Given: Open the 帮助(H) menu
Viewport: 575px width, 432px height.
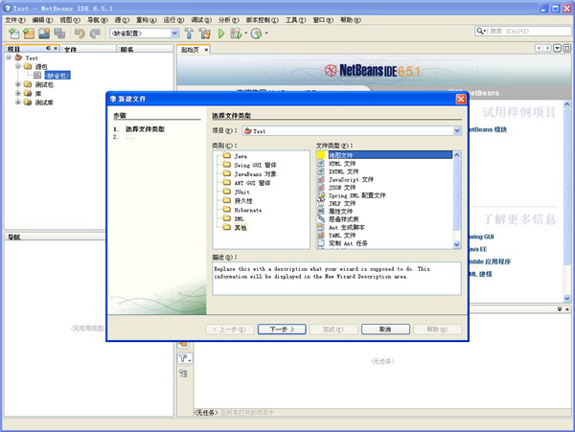Looking at the screenshot, I should coord(350,20).
